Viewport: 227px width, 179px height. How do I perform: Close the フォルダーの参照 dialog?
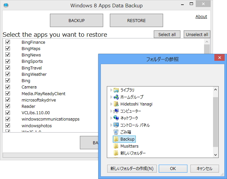(x=219, y=57)
